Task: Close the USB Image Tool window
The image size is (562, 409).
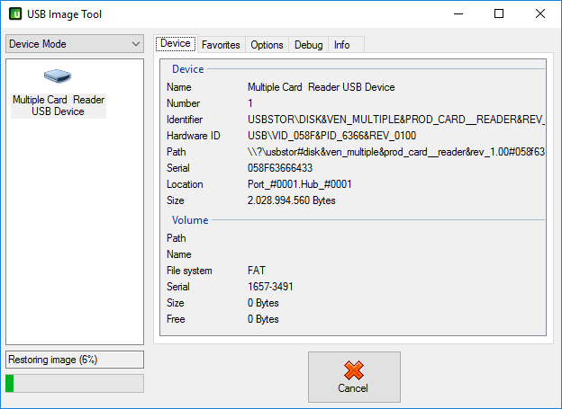Action: click(x=540, y=14)
